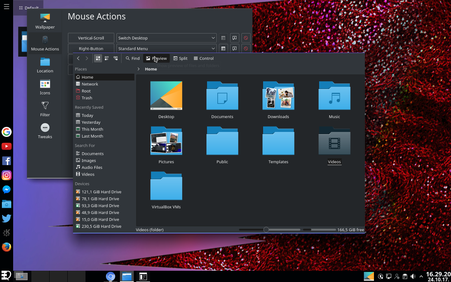The height and width of the screenshot is (282, 451).
Task: Open the hamburger menu at the top-left corner
Action: [x=6, y=6]
